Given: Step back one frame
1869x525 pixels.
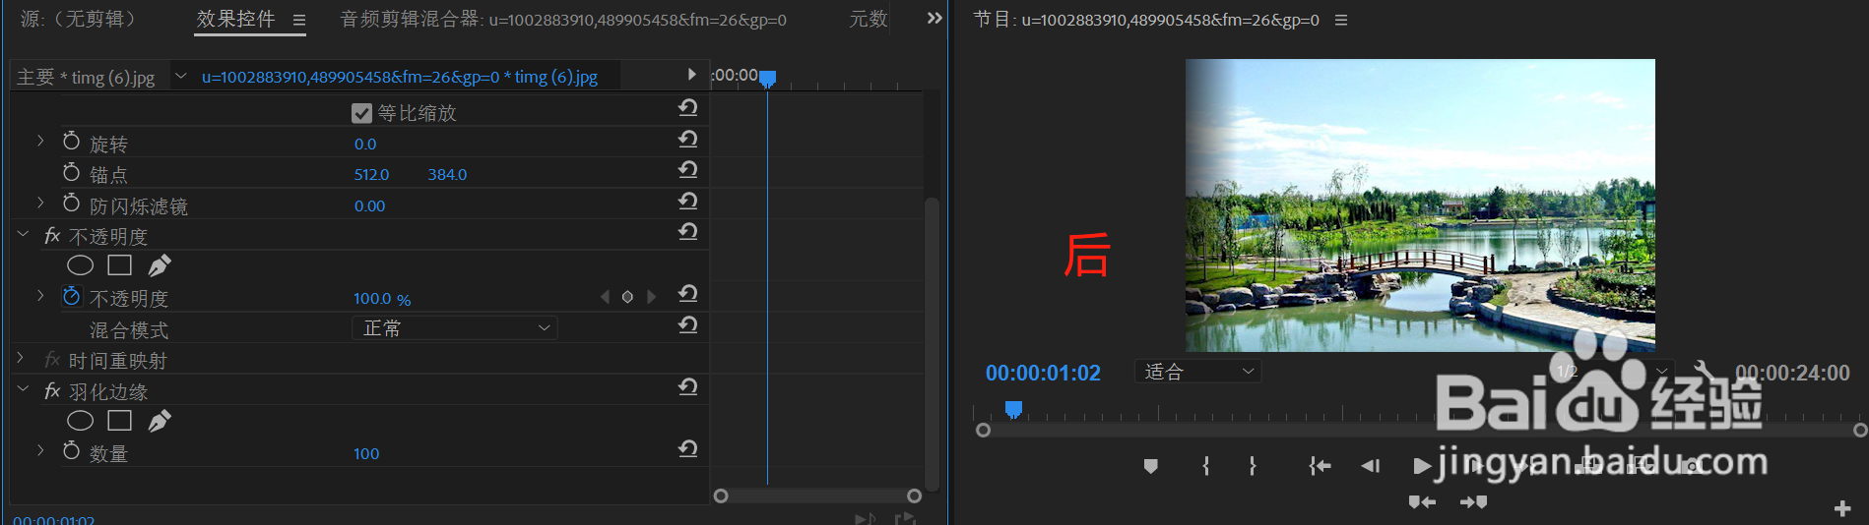Looking at the screenshot, I should [x=1371, y=466].
